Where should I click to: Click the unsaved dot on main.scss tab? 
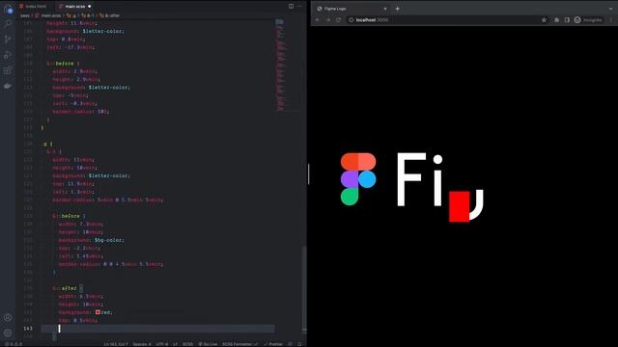pyautogui.click(x=90, y=7)
